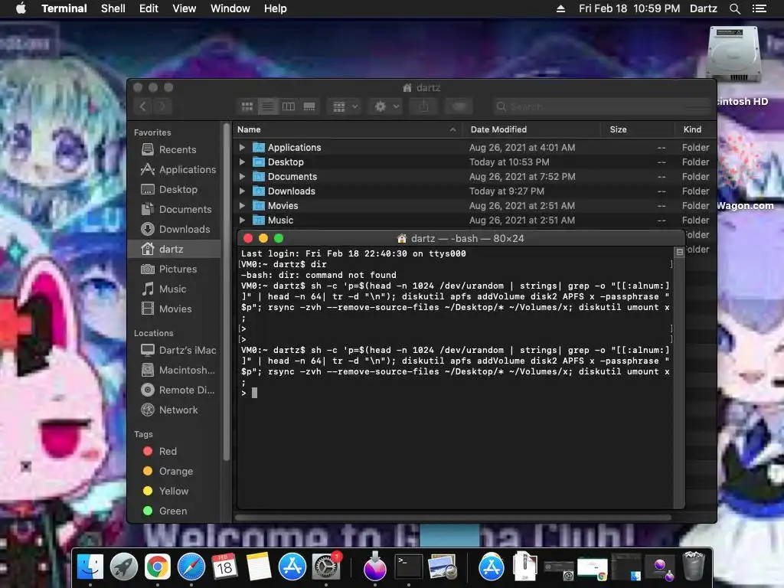Open the Edit menu
Screen dimensions: 784x588
tap(149, 8)
